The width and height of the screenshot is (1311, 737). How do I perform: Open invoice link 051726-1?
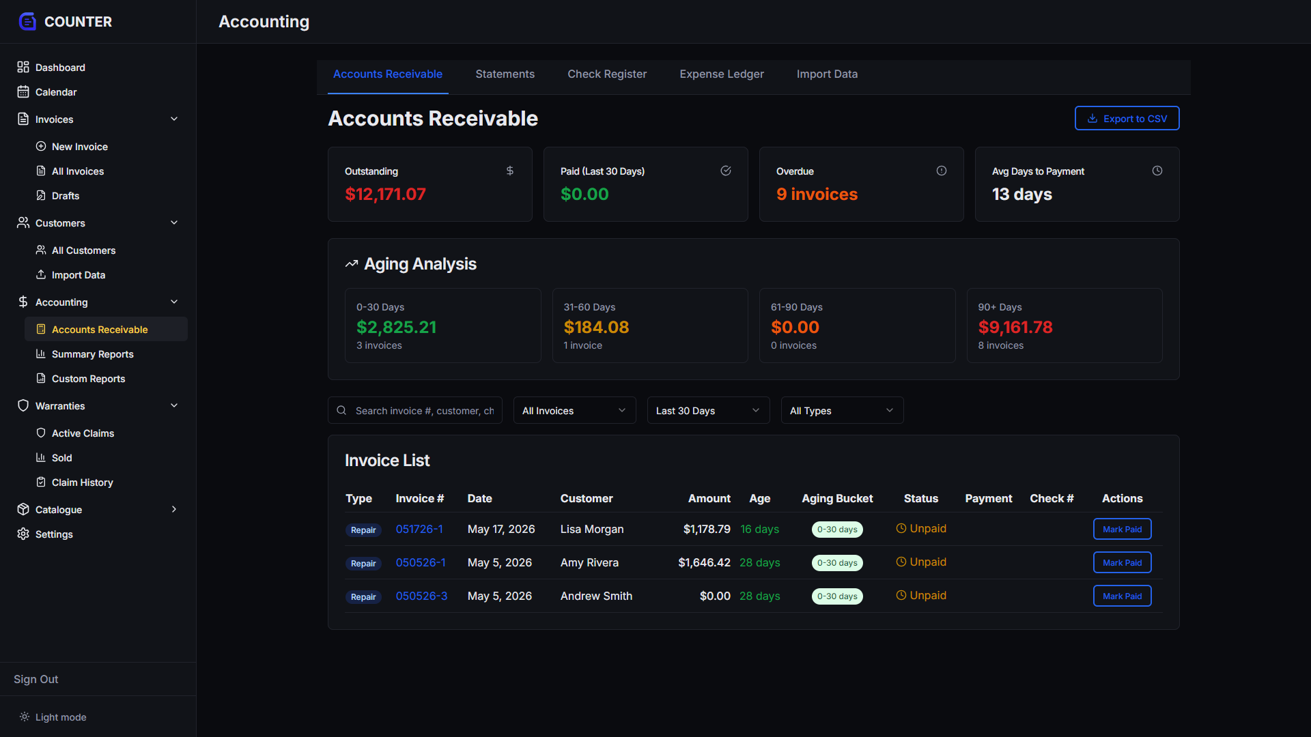pyautogui.click(x=419, y=529)
